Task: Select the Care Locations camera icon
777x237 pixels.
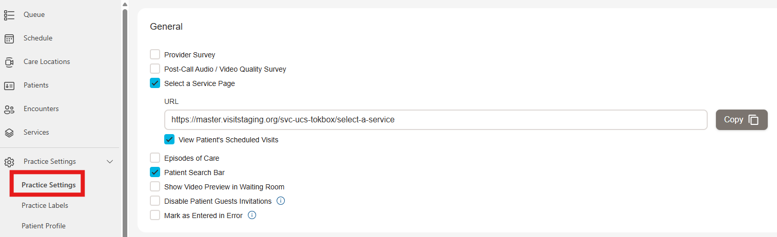Action: [9, 62]
